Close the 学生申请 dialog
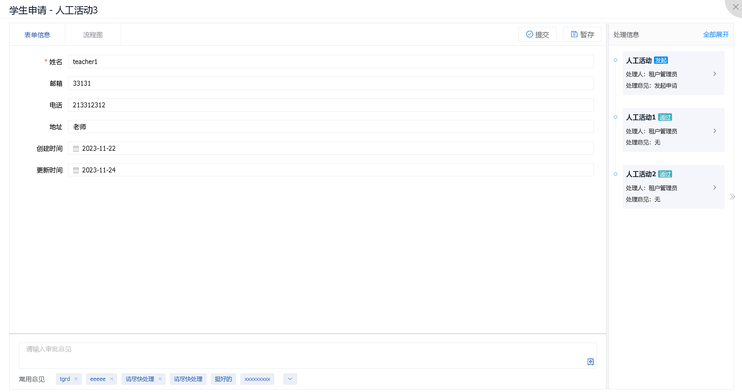This screenshot has height=392, width=742. point(735,7)
